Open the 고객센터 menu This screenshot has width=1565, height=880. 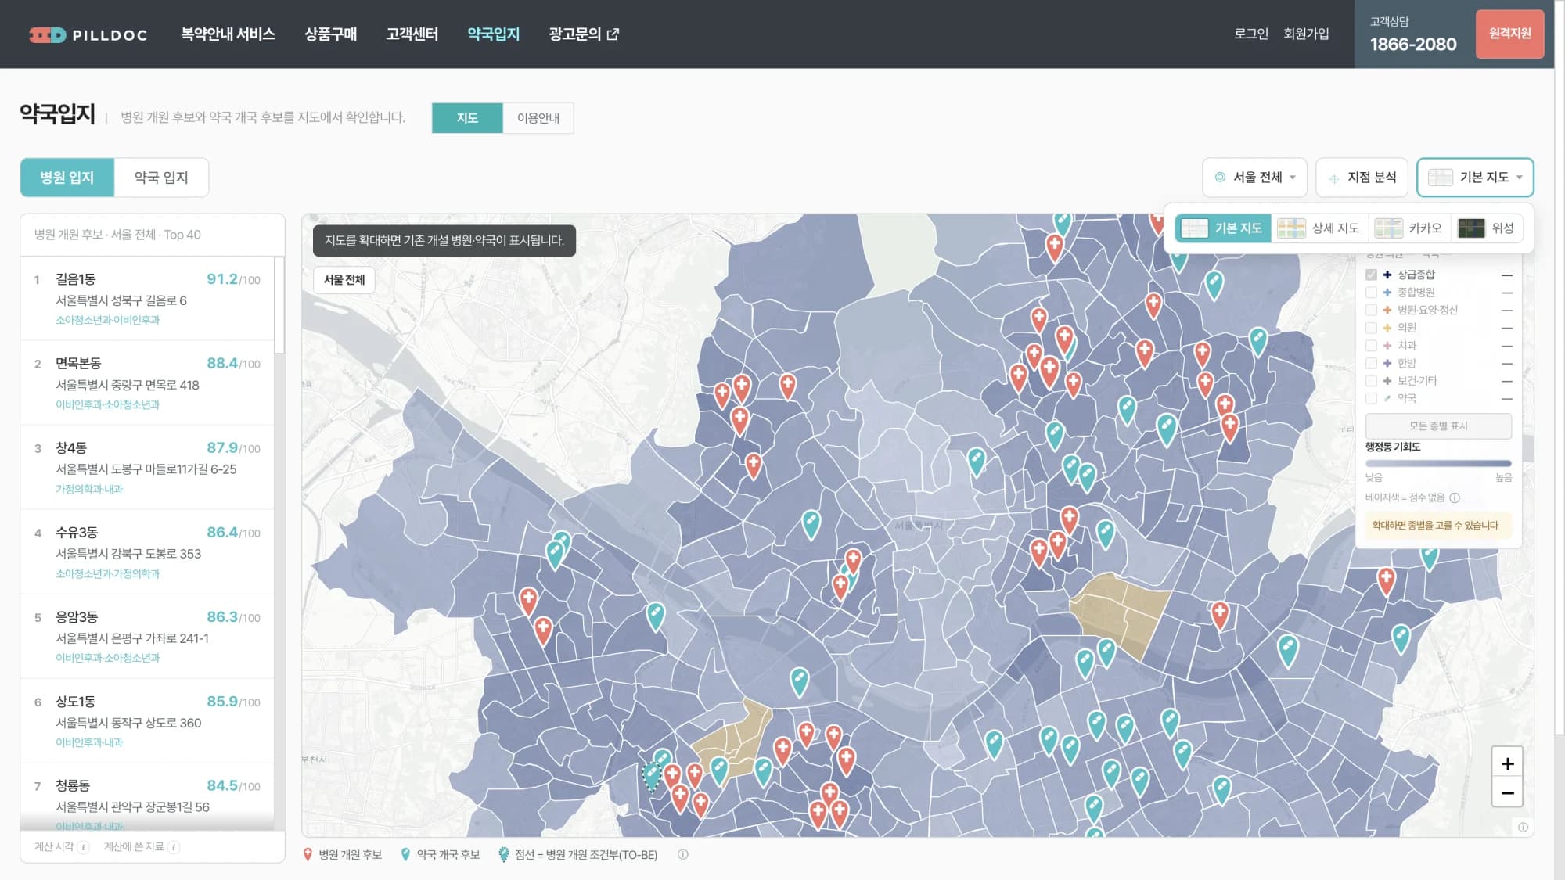pos(412,34)
